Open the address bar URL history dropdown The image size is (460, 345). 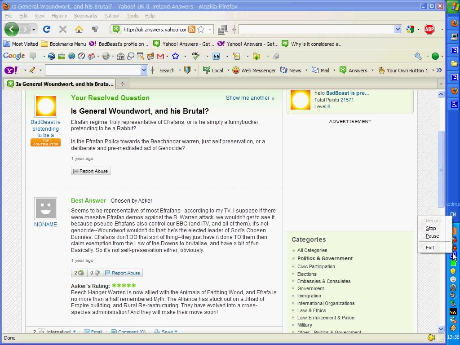click(210, 29)
